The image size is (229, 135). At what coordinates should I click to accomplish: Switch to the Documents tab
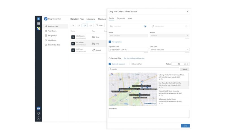click(x=121, y=18)
